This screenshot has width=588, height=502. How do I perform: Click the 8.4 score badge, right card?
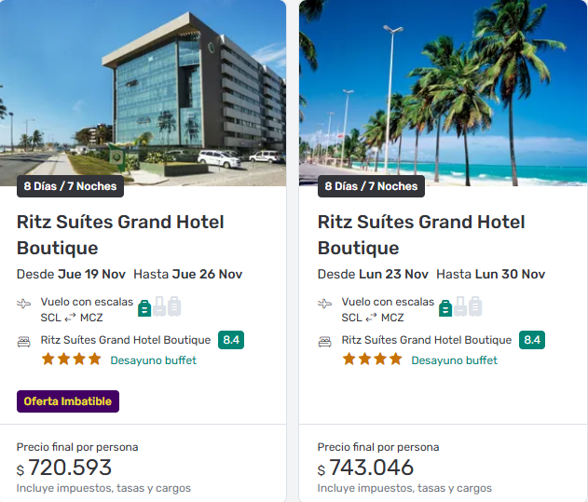[x=532, y=340]
